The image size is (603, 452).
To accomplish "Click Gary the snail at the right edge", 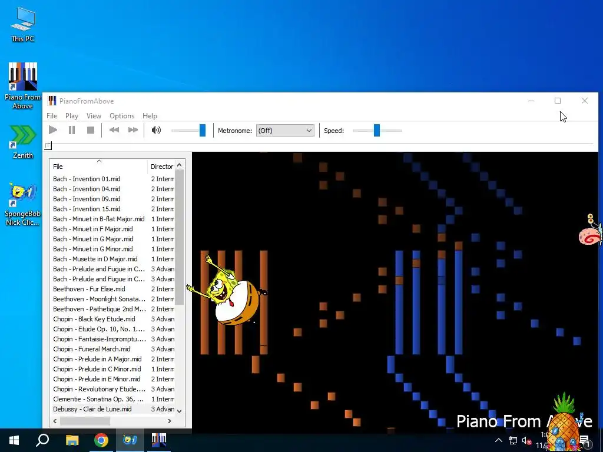I will 591,230.
